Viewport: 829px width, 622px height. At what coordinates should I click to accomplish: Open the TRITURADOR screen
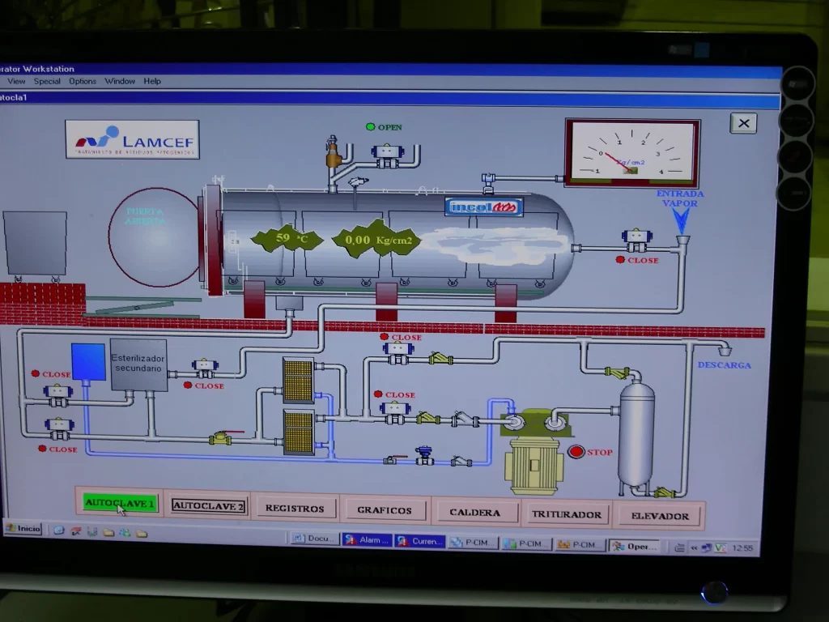tap(566, 514)
